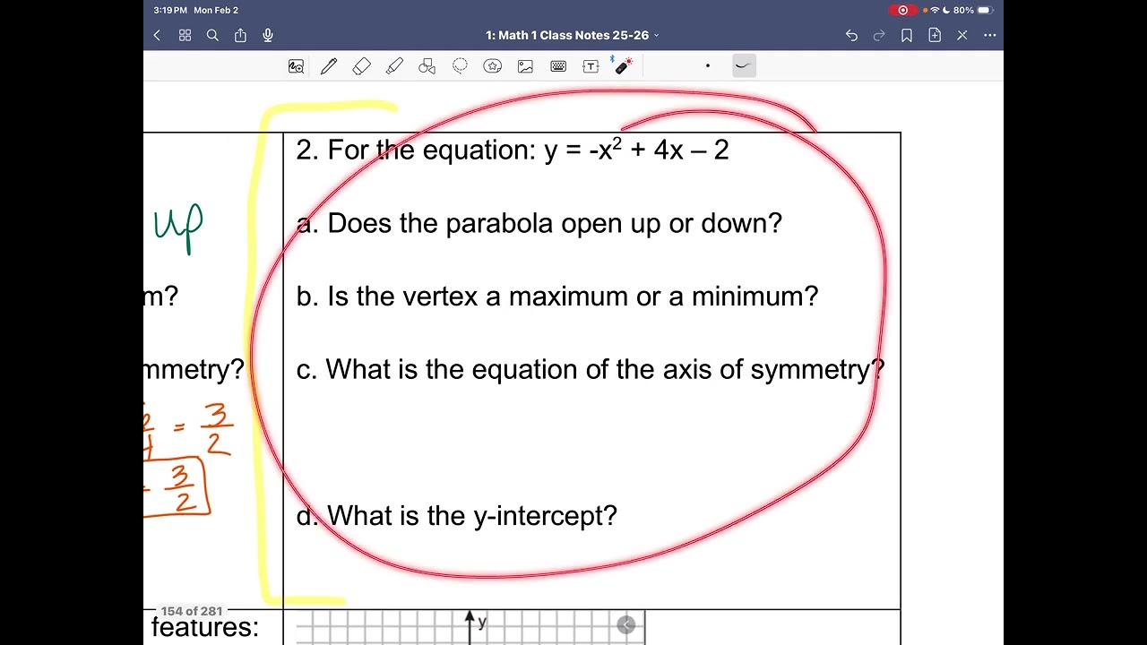The height and width of the screenshot is (645, 1147).
Task: Insert an image with the picture tool
Action: coord(525,66)
